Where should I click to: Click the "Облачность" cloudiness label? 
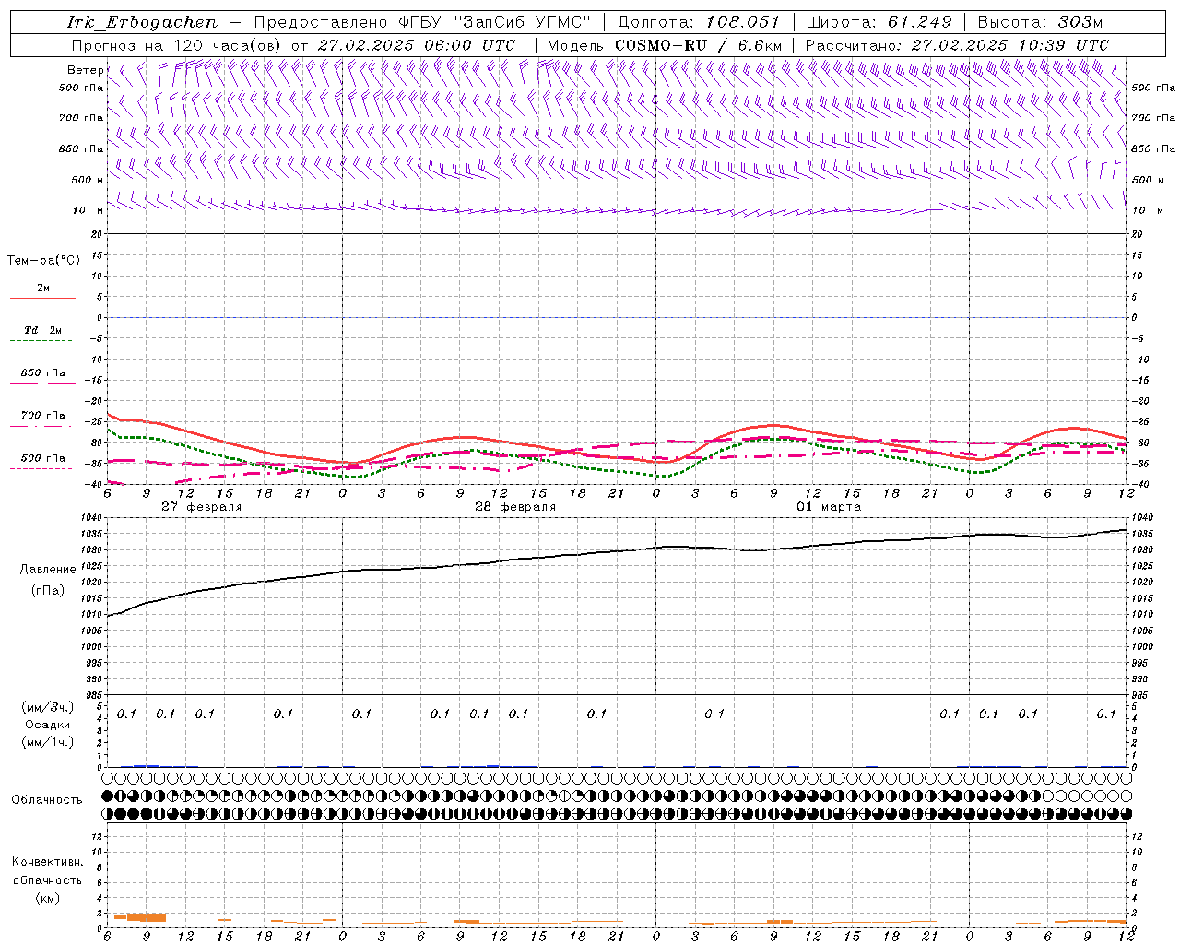tap(47, 800)
